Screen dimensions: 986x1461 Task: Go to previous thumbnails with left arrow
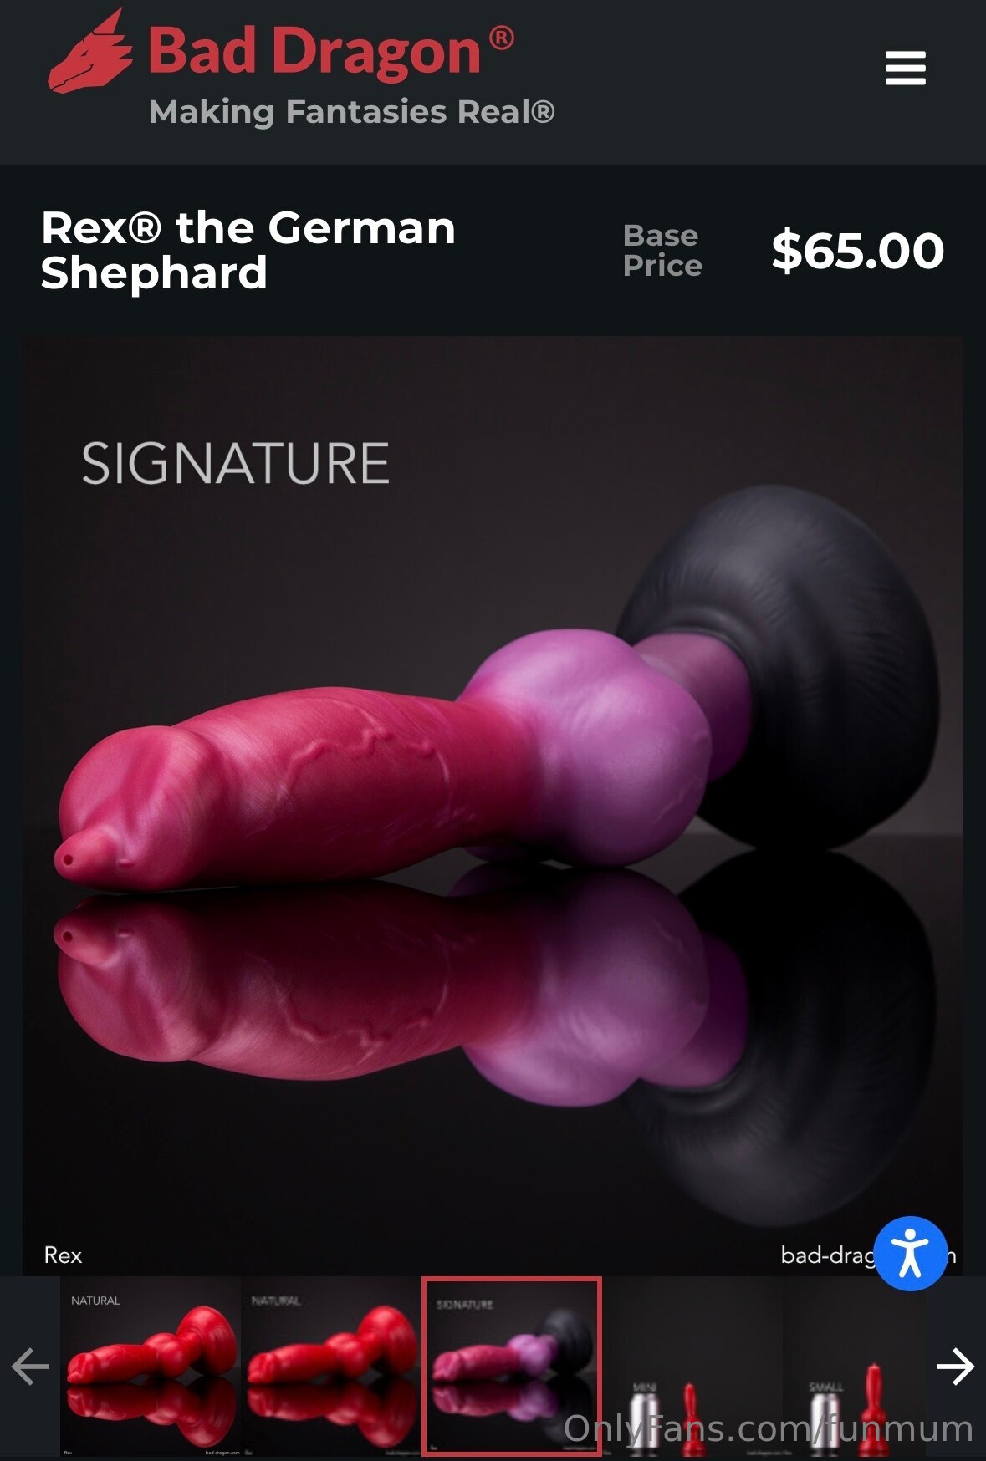point(30,1367)
